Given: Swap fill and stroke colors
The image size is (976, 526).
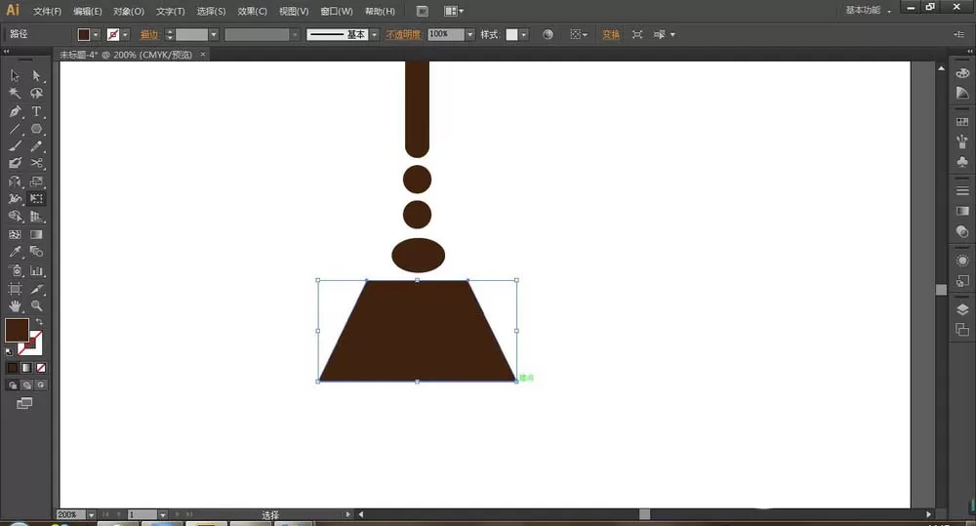Looking at the screenshot, I should pyautogui.click(x=39, y=322).
